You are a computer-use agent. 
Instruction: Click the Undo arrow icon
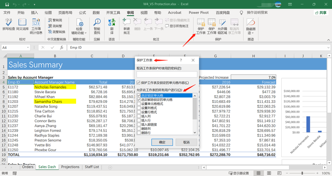[x=15, y=5]
